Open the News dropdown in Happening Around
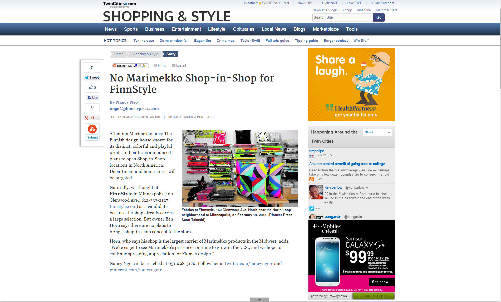 point(377,132)
